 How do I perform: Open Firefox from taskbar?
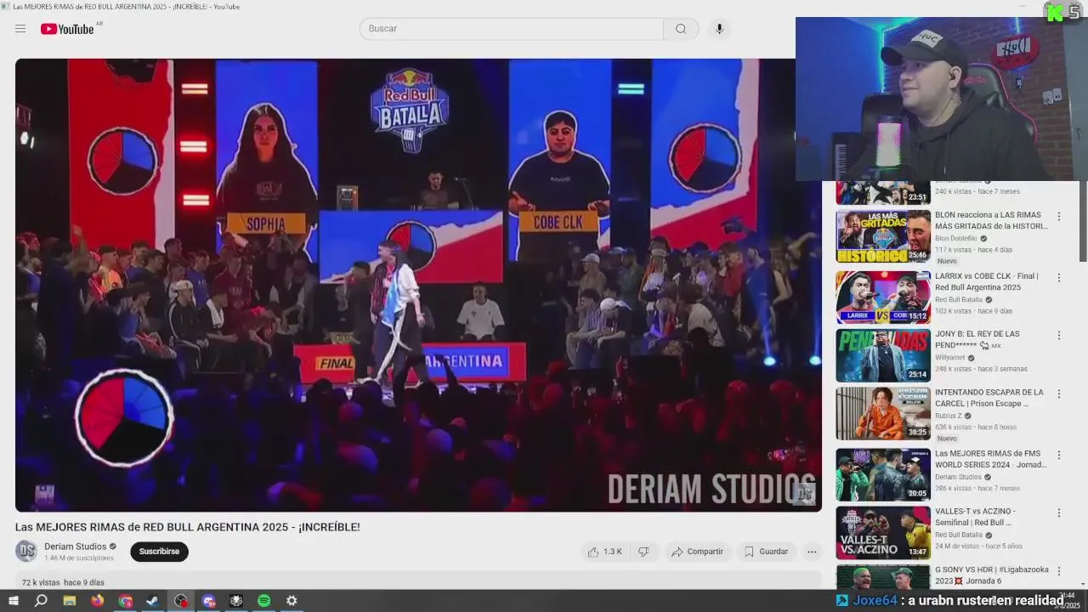tap(98, 601)
